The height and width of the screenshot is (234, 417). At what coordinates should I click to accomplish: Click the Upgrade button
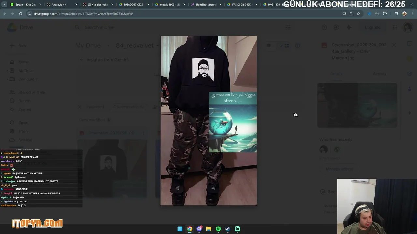[x=372, y=27]
